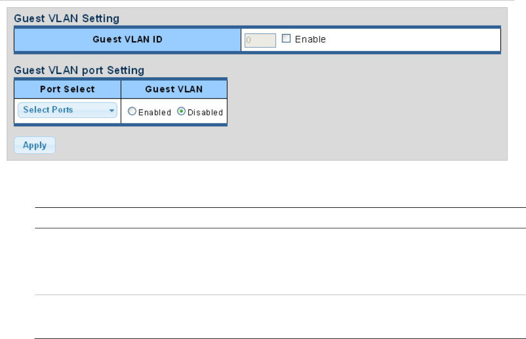The width and height of the screenshot is (526, 339).
Task: Click the Enabled label text
Action: pos(154,112)
